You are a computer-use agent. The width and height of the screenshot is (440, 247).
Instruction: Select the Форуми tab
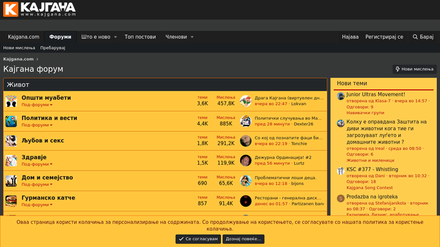point(60,37)
